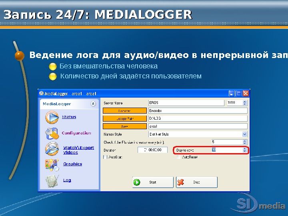Click the Log notepad icon
The image size is (288, 216).
[x=52, y=181]
